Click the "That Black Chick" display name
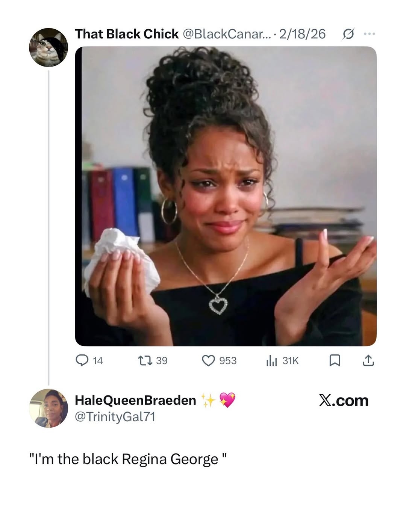 127,34
